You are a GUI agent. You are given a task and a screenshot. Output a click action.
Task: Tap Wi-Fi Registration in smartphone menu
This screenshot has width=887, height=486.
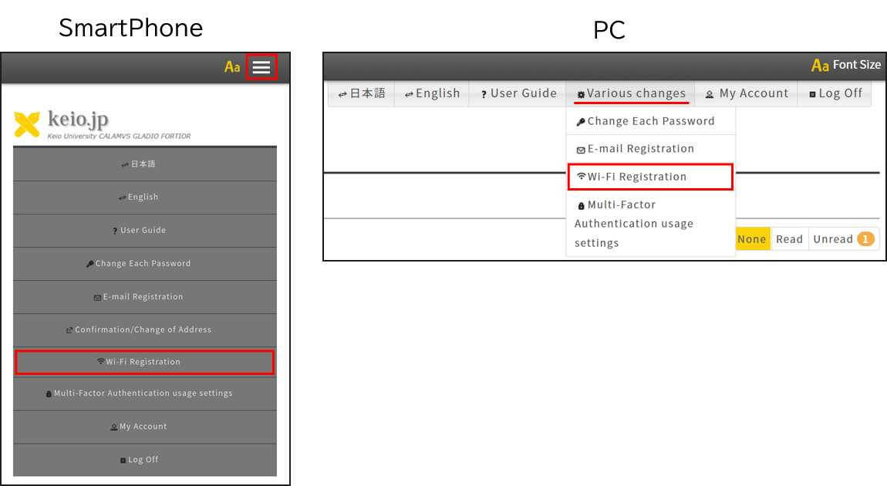(x=144, y=362)
